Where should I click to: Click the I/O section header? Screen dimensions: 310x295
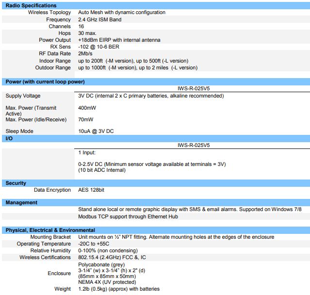coord(9,138)
